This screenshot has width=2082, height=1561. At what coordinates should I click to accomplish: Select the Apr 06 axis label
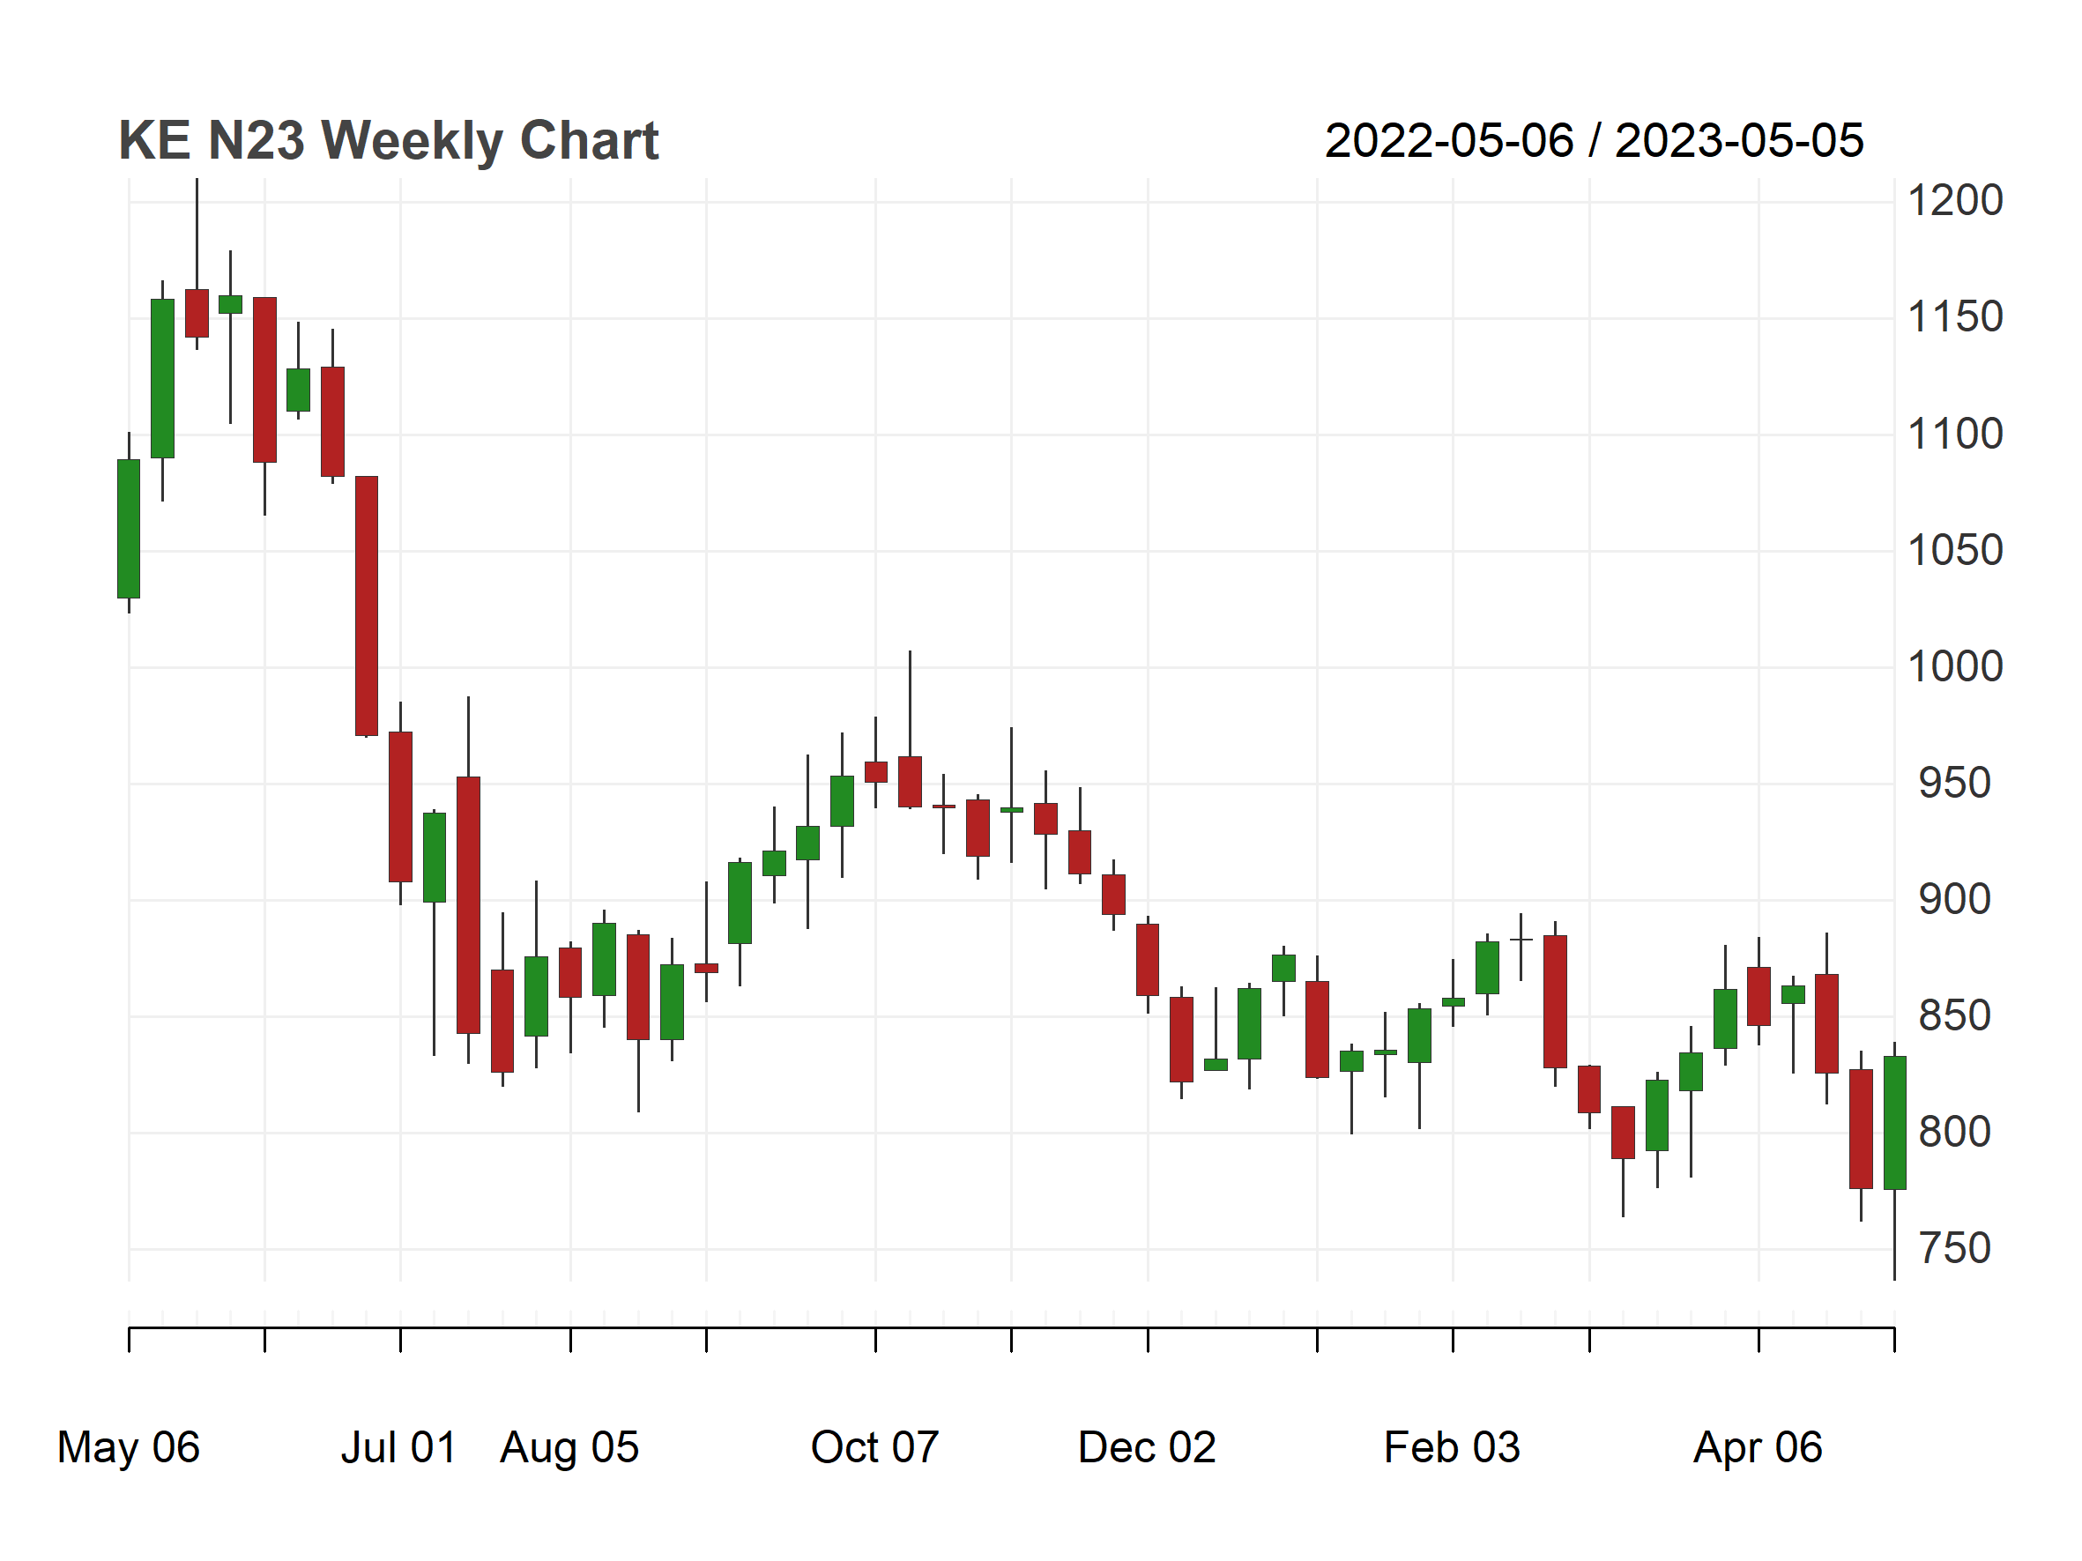[1758, 1447]
